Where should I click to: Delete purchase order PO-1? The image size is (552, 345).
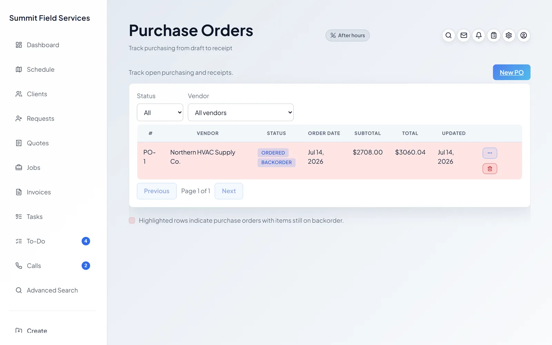[490, 169]
